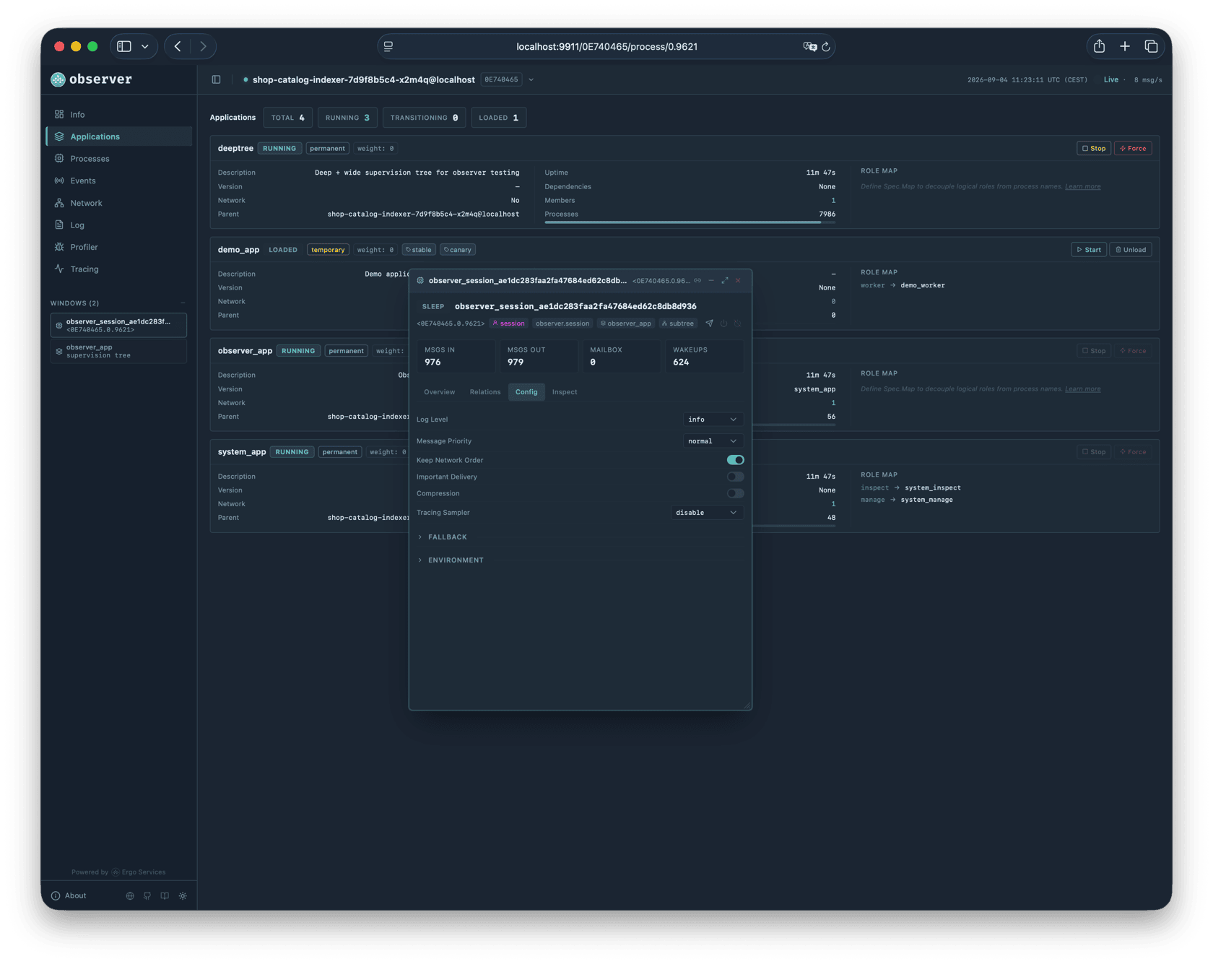
Task: Expand the process window with arrows icon
Action: click(725, 280)
